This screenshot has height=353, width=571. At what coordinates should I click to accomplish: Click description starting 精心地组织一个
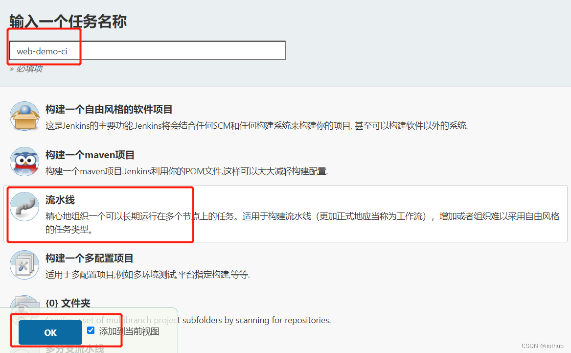(302, 223)
